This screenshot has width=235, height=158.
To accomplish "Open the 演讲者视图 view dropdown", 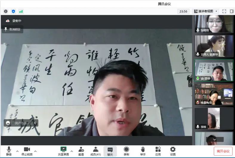I will (206, 11).
